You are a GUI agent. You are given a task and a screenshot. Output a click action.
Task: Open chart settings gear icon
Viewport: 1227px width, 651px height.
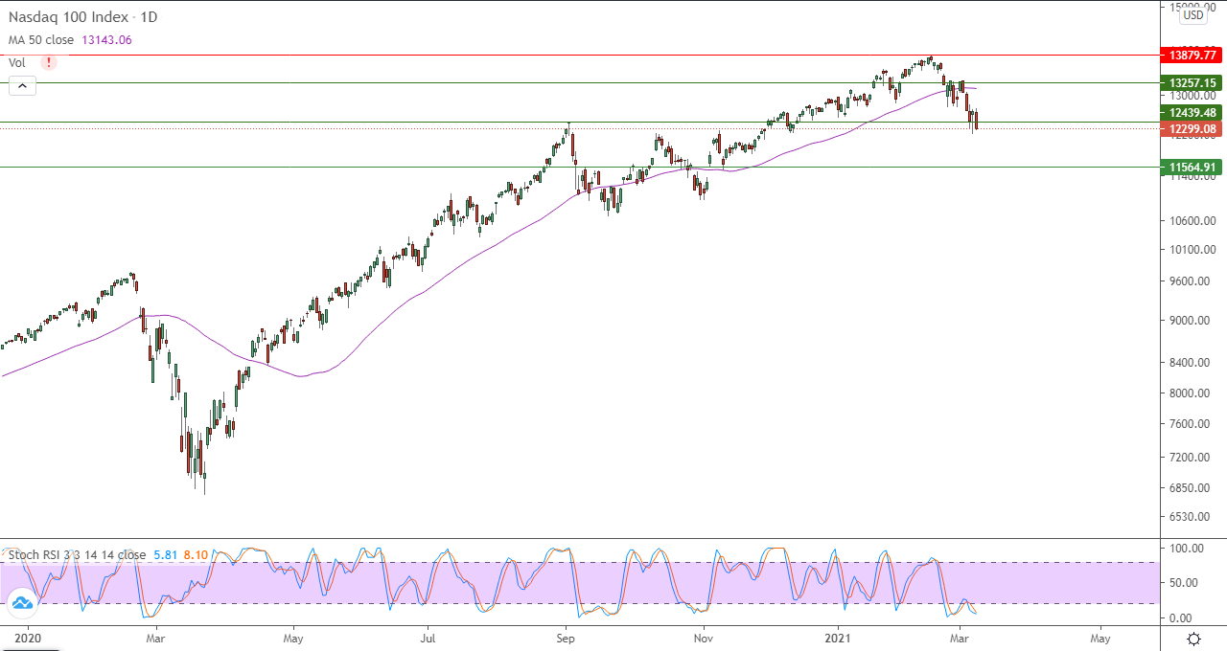tap(1193, 639)
